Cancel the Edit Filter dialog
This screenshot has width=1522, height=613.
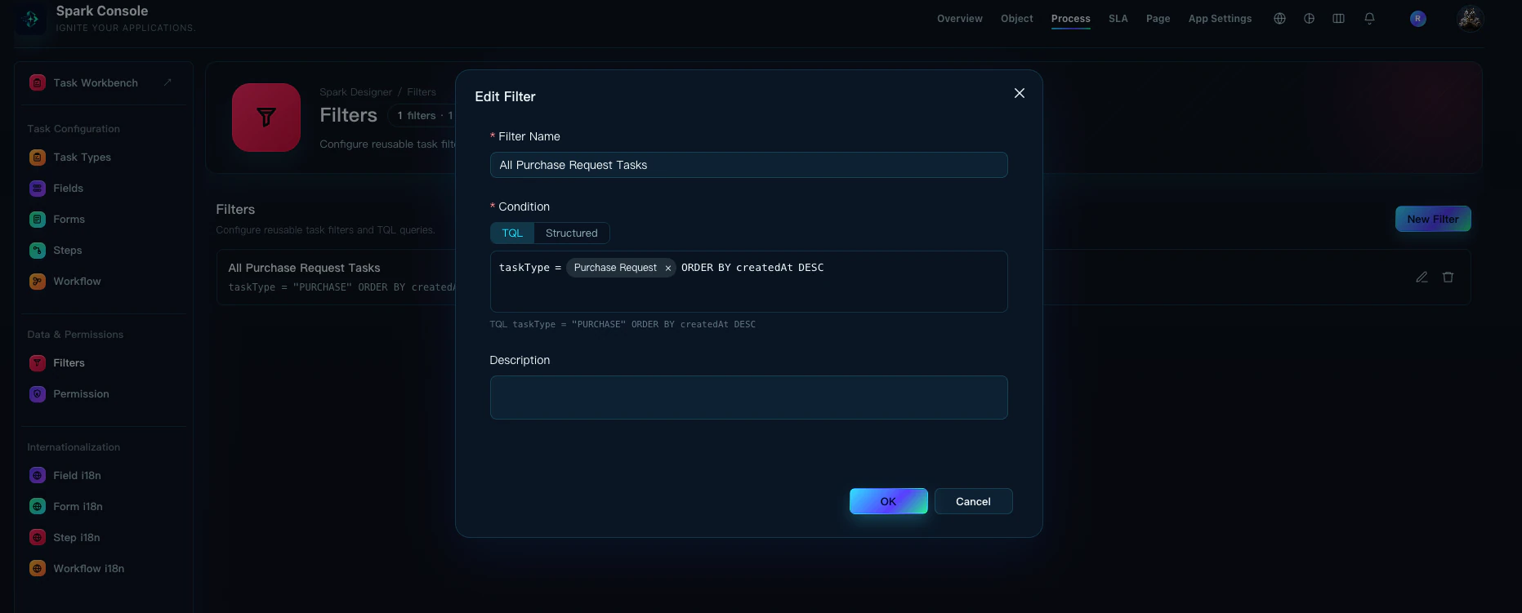[973, 501]
